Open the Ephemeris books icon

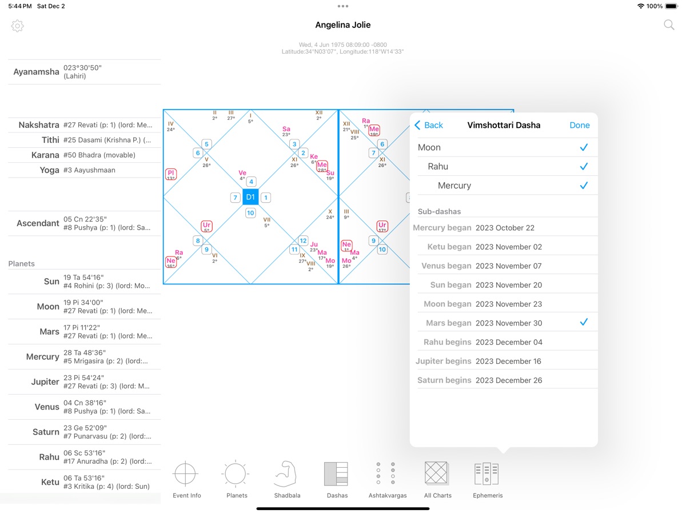click(487, 480)
